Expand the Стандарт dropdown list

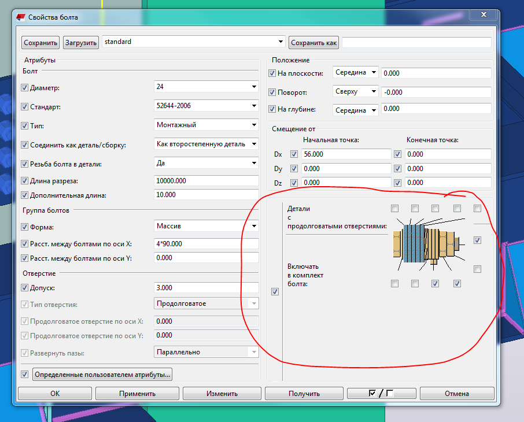[254, 106]
